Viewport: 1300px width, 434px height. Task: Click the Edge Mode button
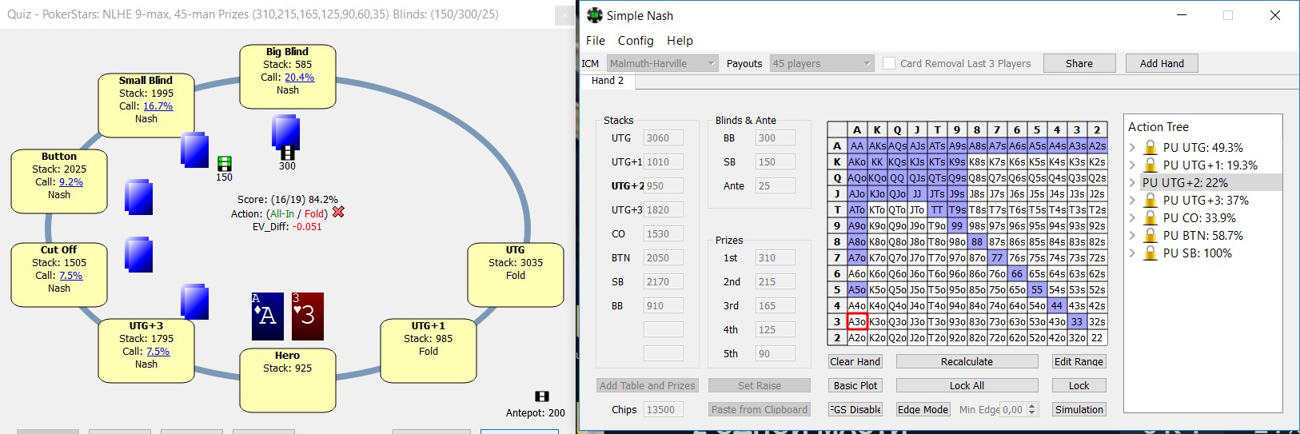pyautogui.click(x=923, y=409)
